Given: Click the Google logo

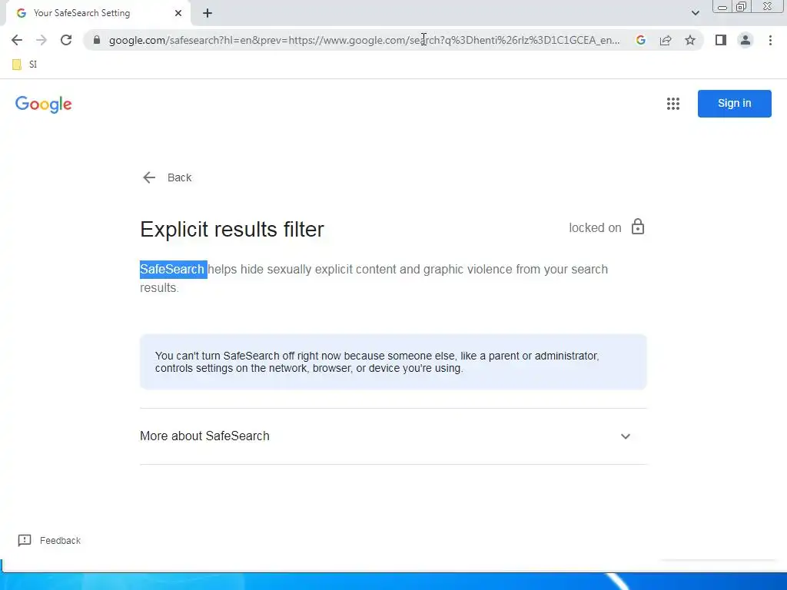Looking at the screenshot, I should pyautogui.click(x=44, y=104).
